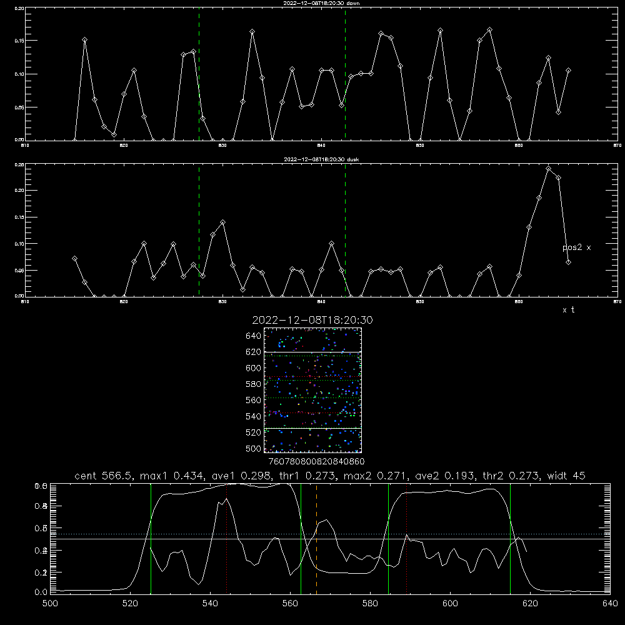625x625 pixels.
Task: Click the '0.0' y-axis label of bottom plot
Action: (41, 592)
